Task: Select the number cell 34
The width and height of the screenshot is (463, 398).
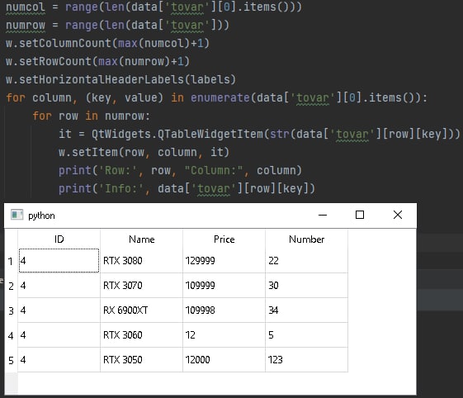Action: coord(306,310)
